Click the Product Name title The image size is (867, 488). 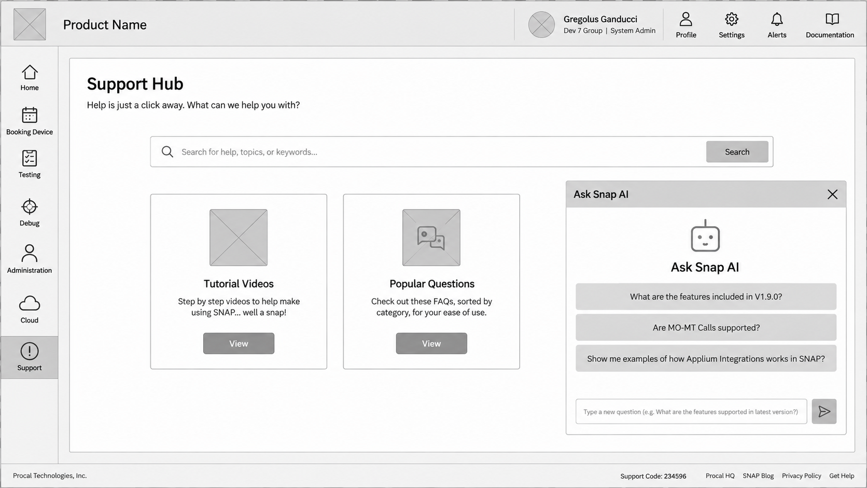pos(105,24)
